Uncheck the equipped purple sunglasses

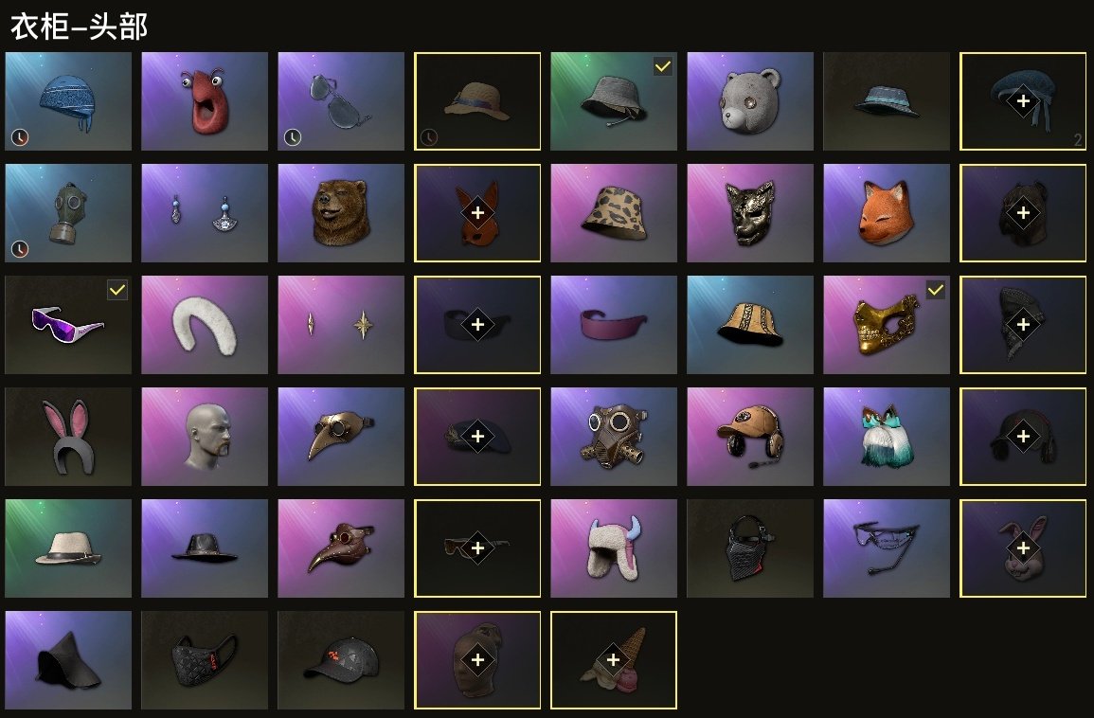(x=117, y=290)
